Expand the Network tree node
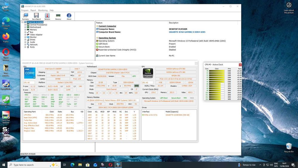Viewport: 298px width, 168px height. 25,44
